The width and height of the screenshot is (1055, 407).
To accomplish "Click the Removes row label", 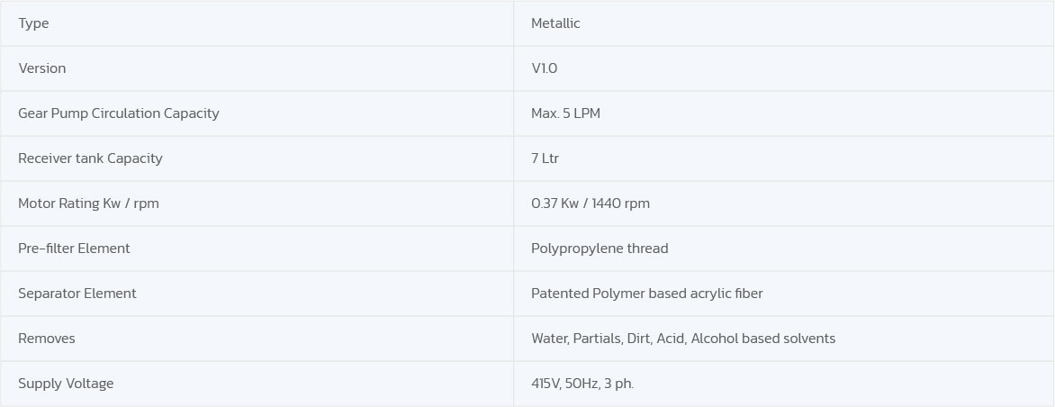I will (x=47, y=339).
